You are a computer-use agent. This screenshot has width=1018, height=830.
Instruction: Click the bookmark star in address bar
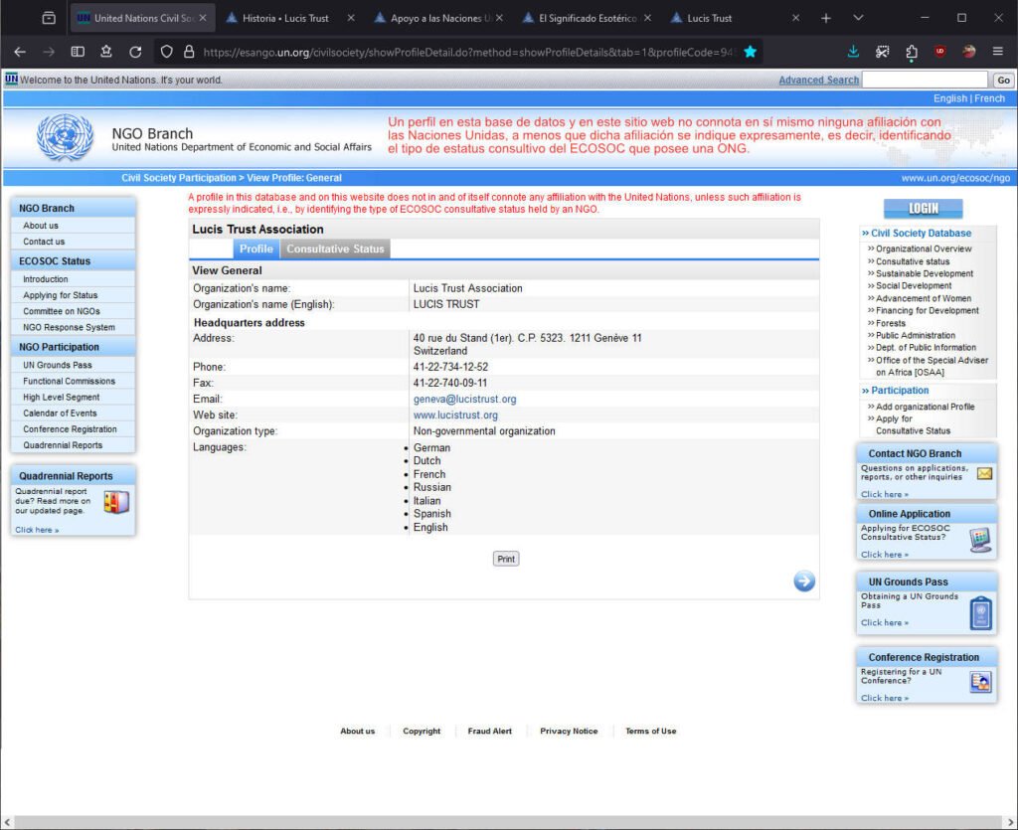tap(751, 52)
